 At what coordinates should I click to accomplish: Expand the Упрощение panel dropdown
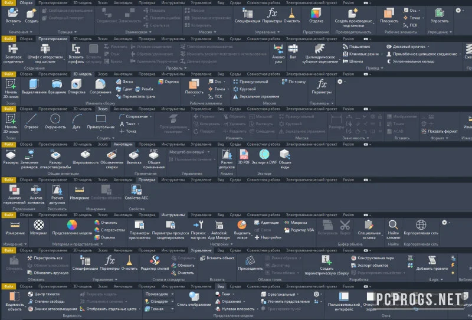coord(440,32)
